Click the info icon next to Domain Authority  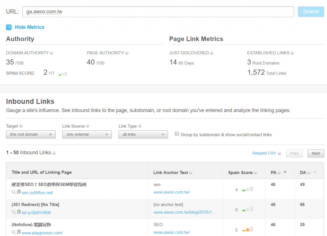point(51,53)
